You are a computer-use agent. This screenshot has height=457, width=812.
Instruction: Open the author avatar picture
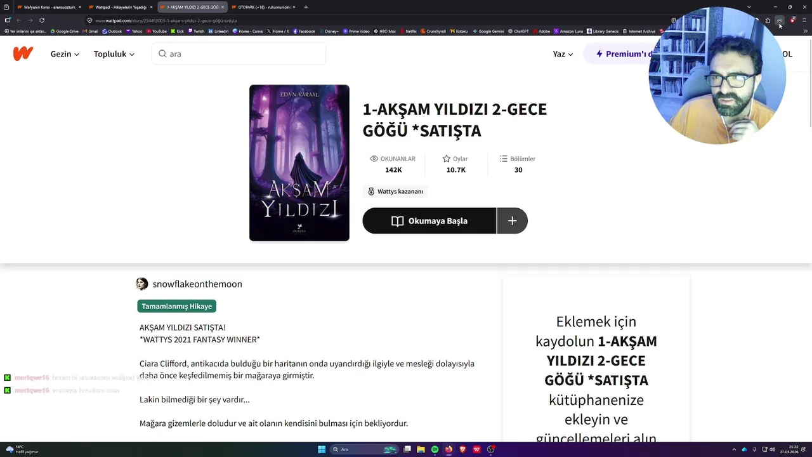coord(142,284)
